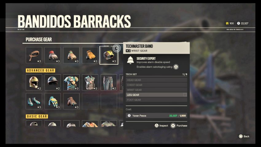This screenshot has width=261, height=147.
Task: Select the orange glove wrist gear
Action: click(90, 55)
